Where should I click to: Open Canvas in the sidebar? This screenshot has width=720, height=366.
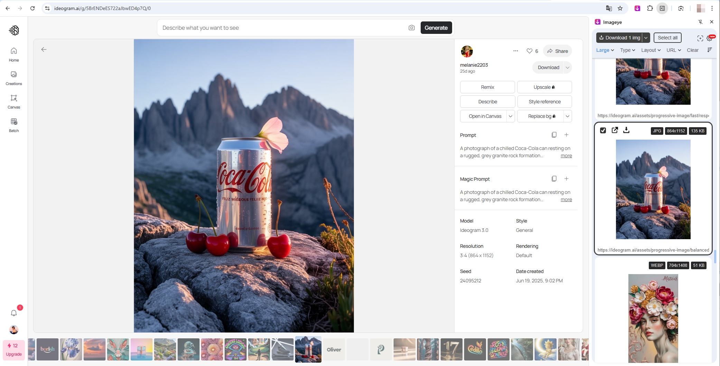click(14, 102)
